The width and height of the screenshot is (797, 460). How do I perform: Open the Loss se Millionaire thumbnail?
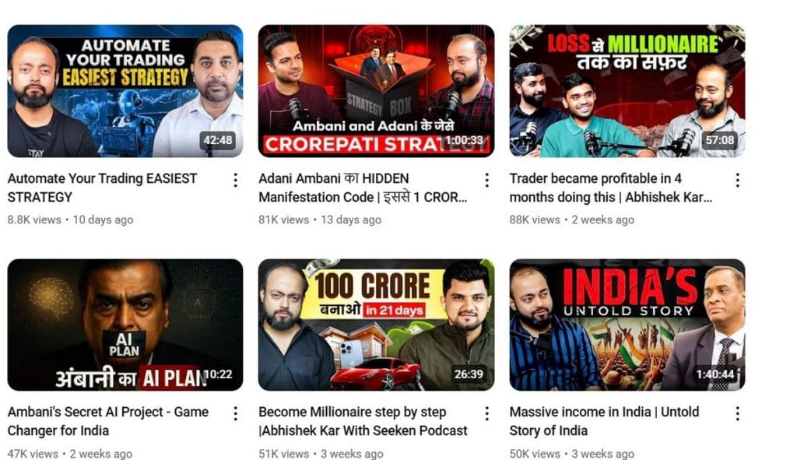(627, 91)
